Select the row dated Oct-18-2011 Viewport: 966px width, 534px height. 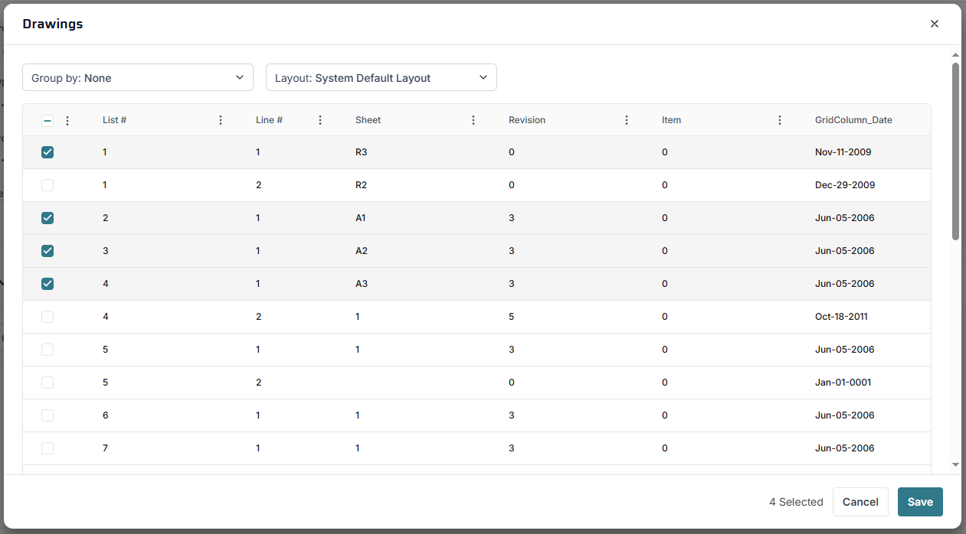(x=47, y=317)
